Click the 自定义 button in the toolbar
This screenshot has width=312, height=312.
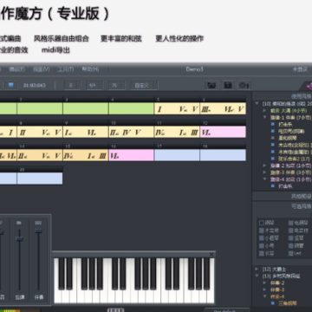point(144,86)
